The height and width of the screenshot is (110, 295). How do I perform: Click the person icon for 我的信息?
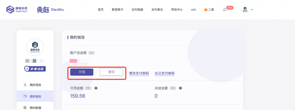pyautogui.click(x=25, y=85)
